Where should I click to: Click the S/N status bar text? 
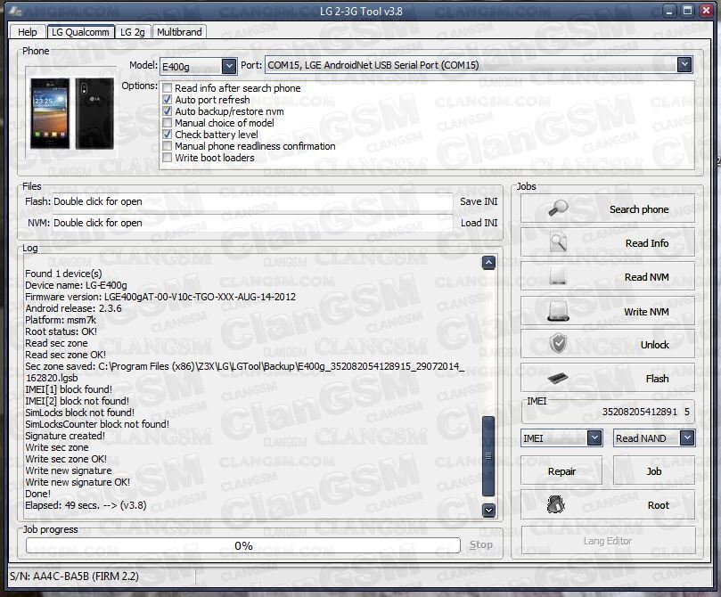(x=74, y=576)
